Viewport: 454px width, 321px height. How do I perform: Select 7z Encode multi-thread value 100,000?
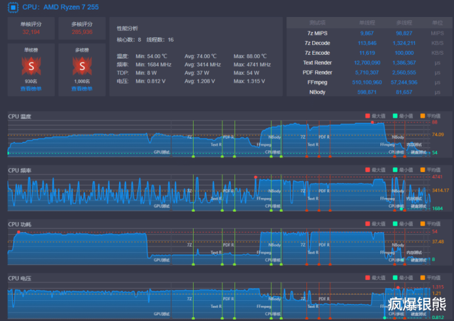click(404, 53)
